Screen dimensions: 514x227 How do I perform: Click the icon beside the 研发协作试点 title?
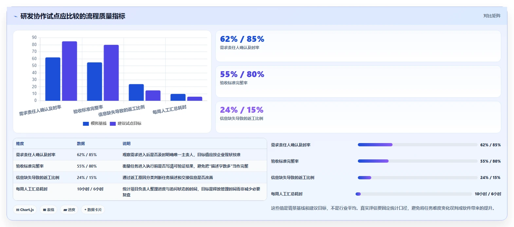pyautogui.click(x=15, y=16)
